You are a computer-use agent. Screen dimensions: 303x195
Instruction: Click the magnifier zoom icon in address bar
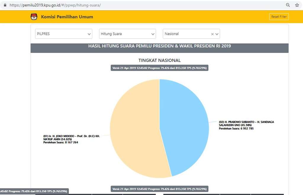click(288, 5)
